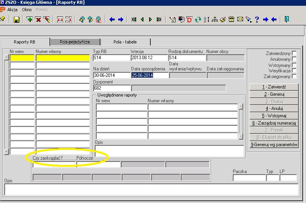Toggle the Zaksięgowany checkbox

coord(294,77)
